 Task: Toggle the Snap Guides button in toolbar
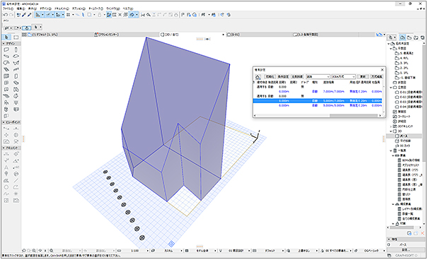point(48,15)
